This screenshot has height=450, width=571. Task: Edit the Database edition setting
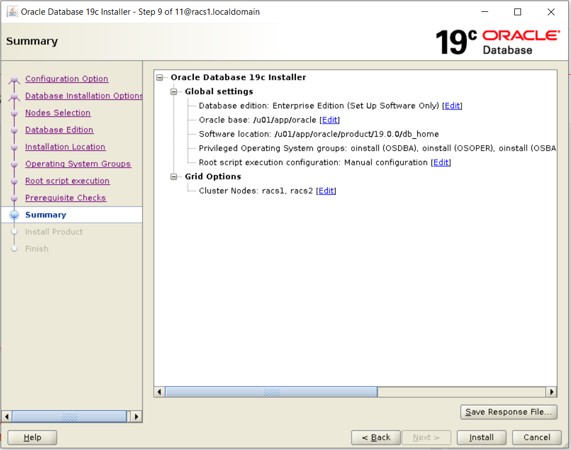tap(452, 105)
